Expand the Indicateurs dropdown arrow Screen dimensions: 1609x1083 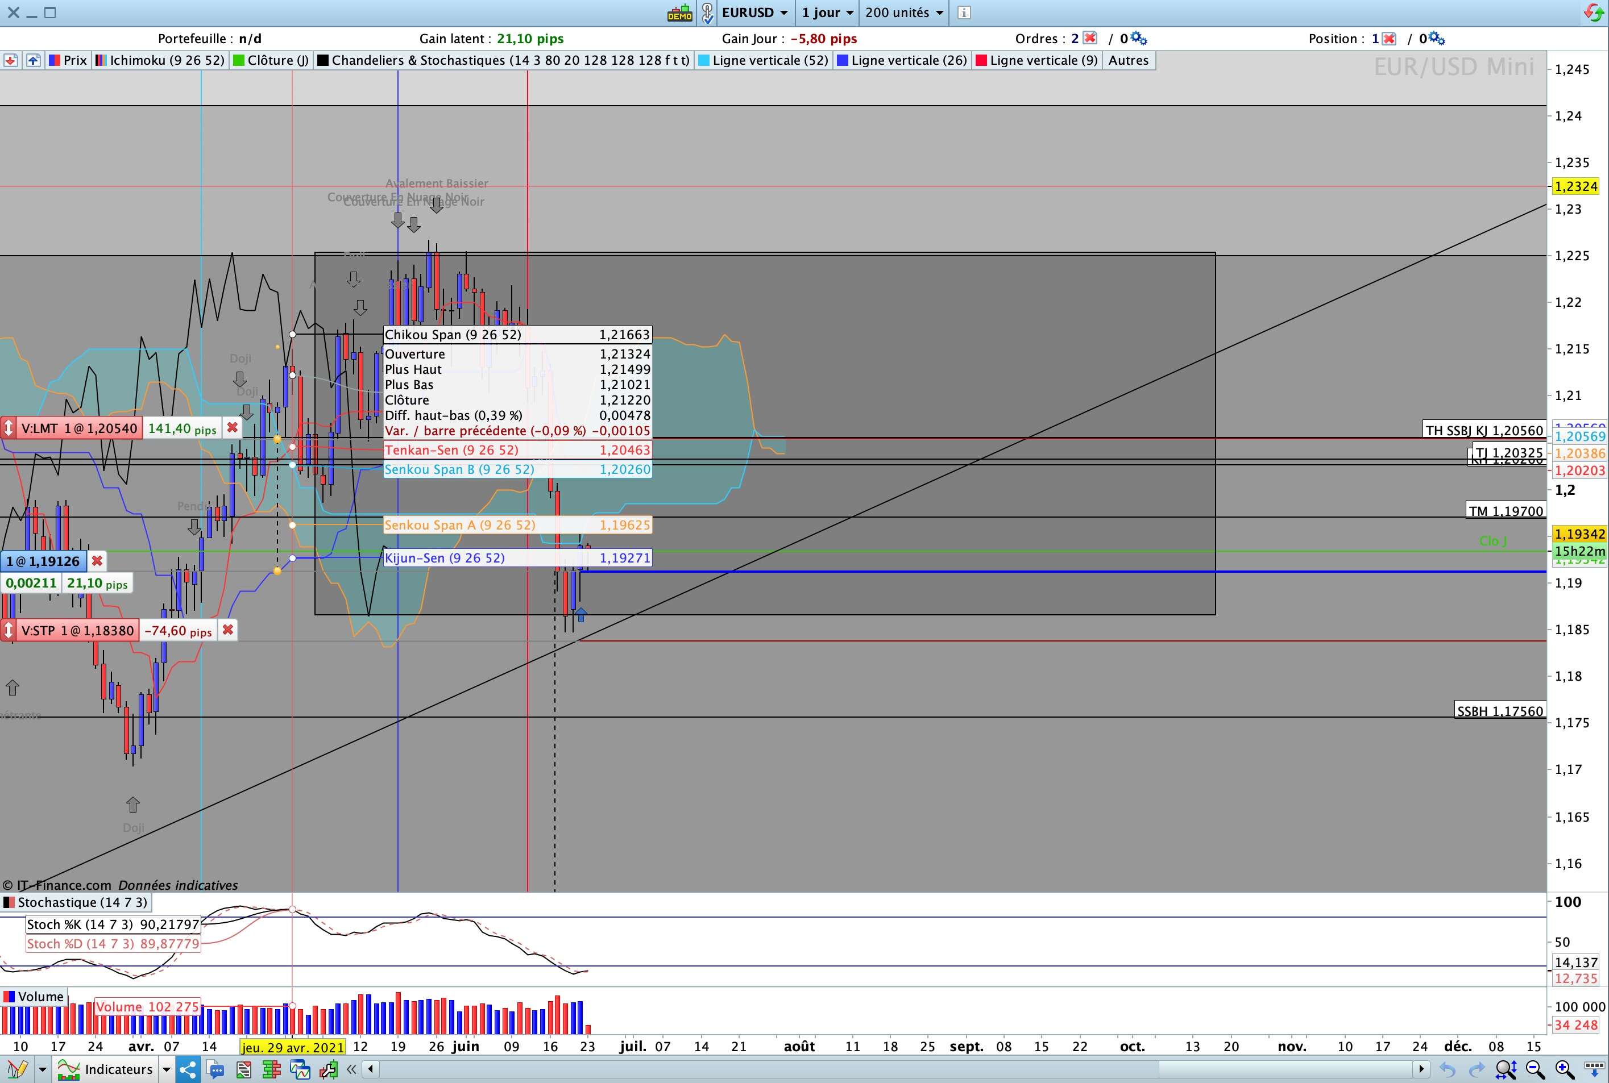(x=166, y=1070)
